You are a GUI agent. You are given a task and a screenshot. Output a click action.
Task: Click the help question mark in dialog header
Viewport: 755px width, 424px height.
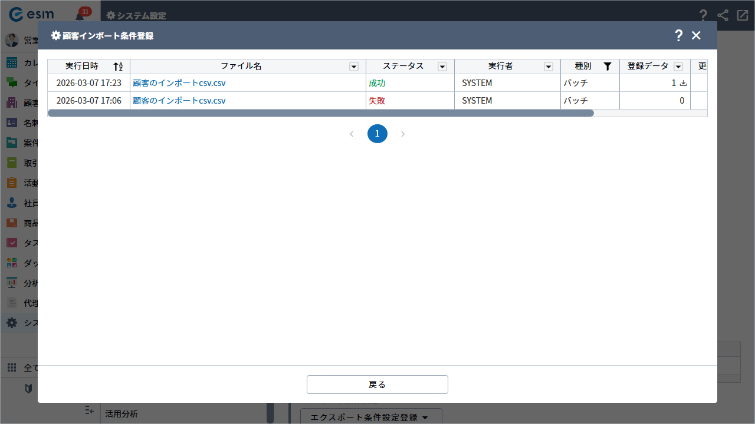678,35
